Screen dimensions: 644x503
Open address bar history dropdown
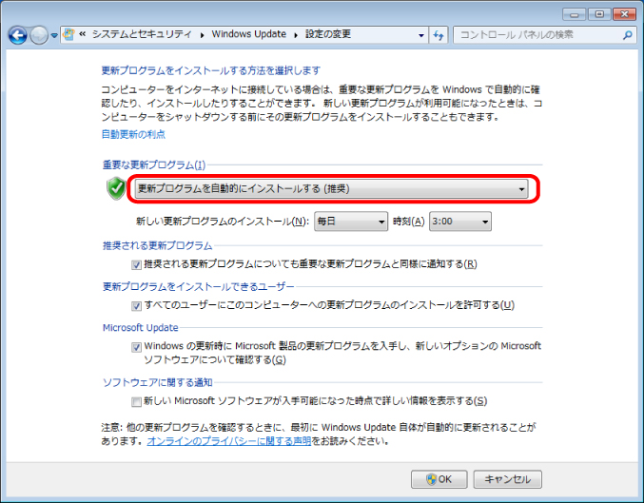coord(421,35)
